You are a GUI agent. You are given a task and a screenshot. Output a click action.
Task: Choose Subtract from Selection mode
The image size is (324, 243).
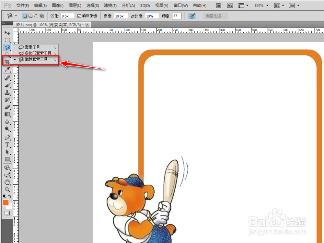coord(36,16)
